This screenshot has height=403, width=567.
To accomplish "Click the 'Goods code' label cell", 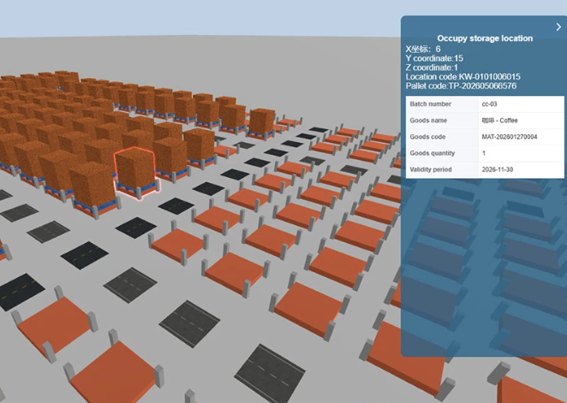I will [442, 137].
